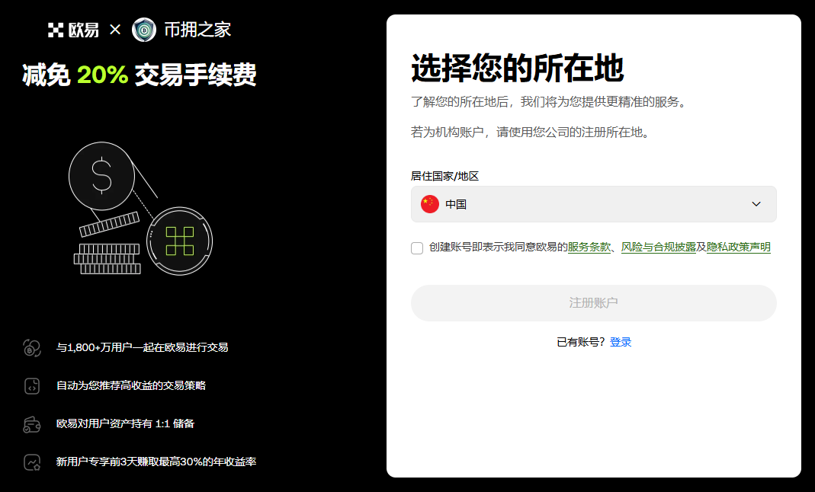Screen dimensions: 815x492
Task: Click the 币拥之家 text
Action: (x=197, y=30)
